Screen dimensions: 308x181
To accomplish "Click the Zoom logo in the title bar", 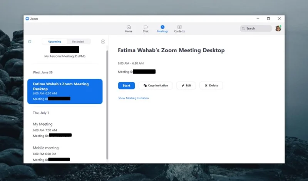I will point(27,18).
